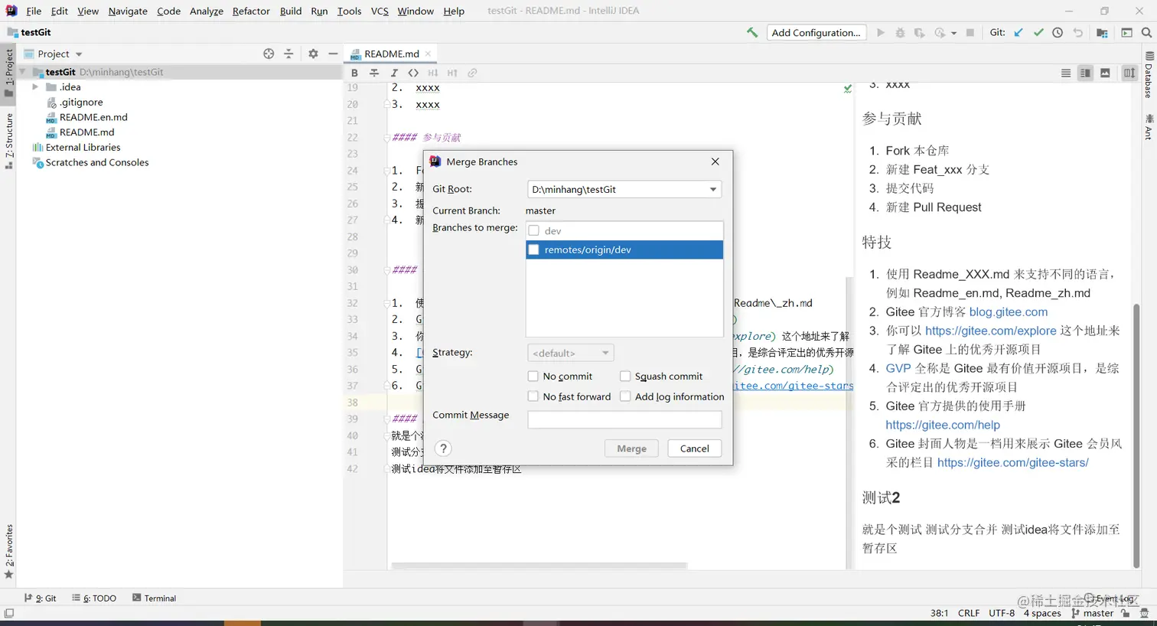Open the GVP link in preview
Screen dimensions: 1157x626
[x=898, y=368]
